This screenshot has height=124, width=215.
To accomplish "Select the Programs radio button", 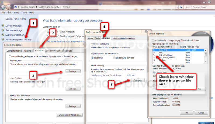I will pyautogui.click(x=92, y=58).
